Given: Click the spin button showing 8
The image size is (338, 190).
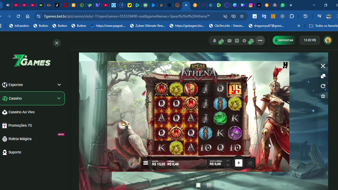Looking at the screenshot, I should (239, 163).
